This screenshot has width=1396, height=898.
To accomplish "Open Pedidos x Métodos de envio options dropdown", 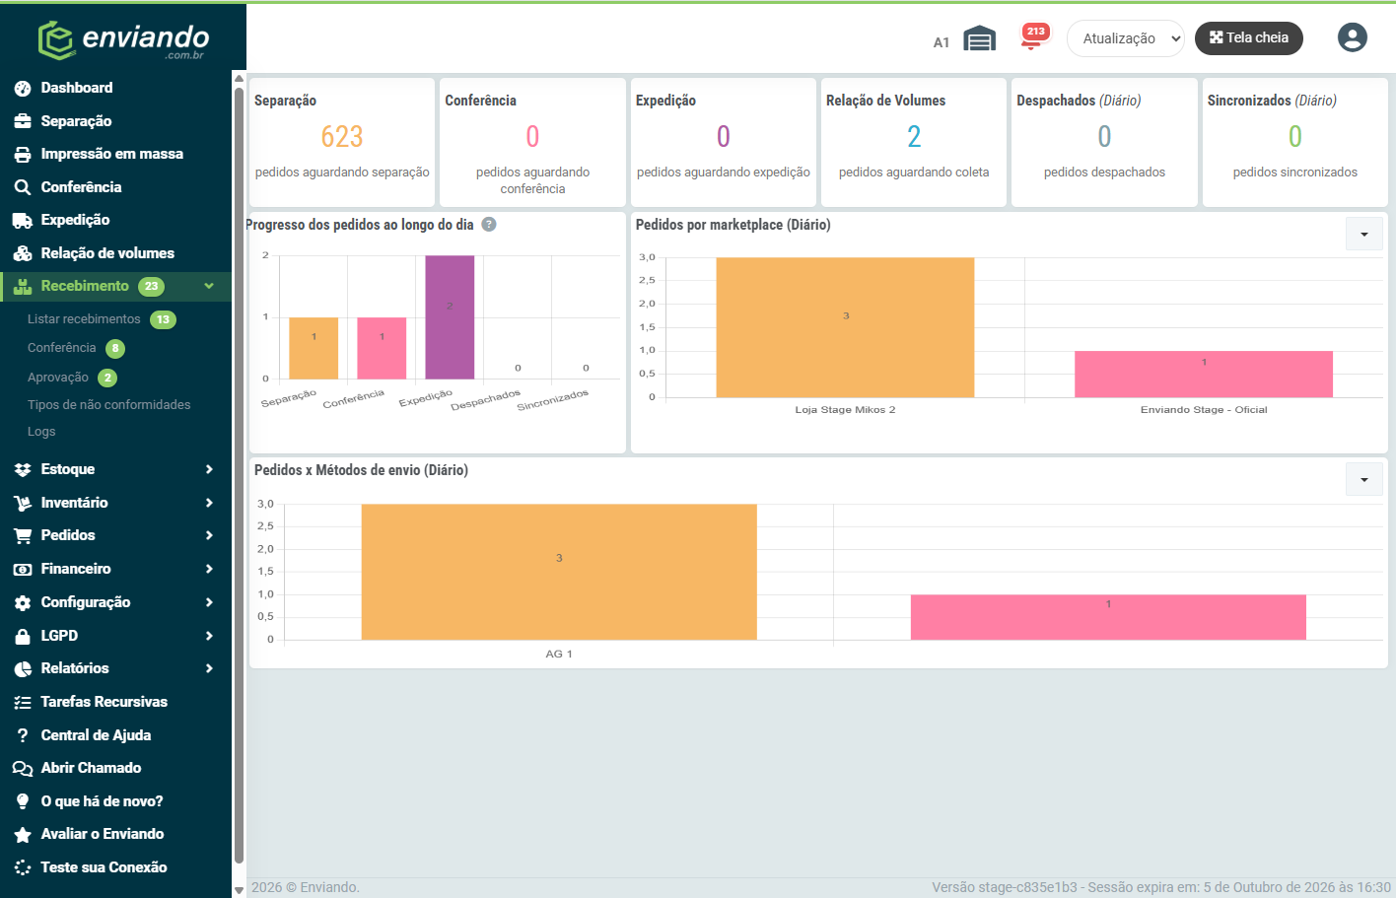I will coord(1364,480).
